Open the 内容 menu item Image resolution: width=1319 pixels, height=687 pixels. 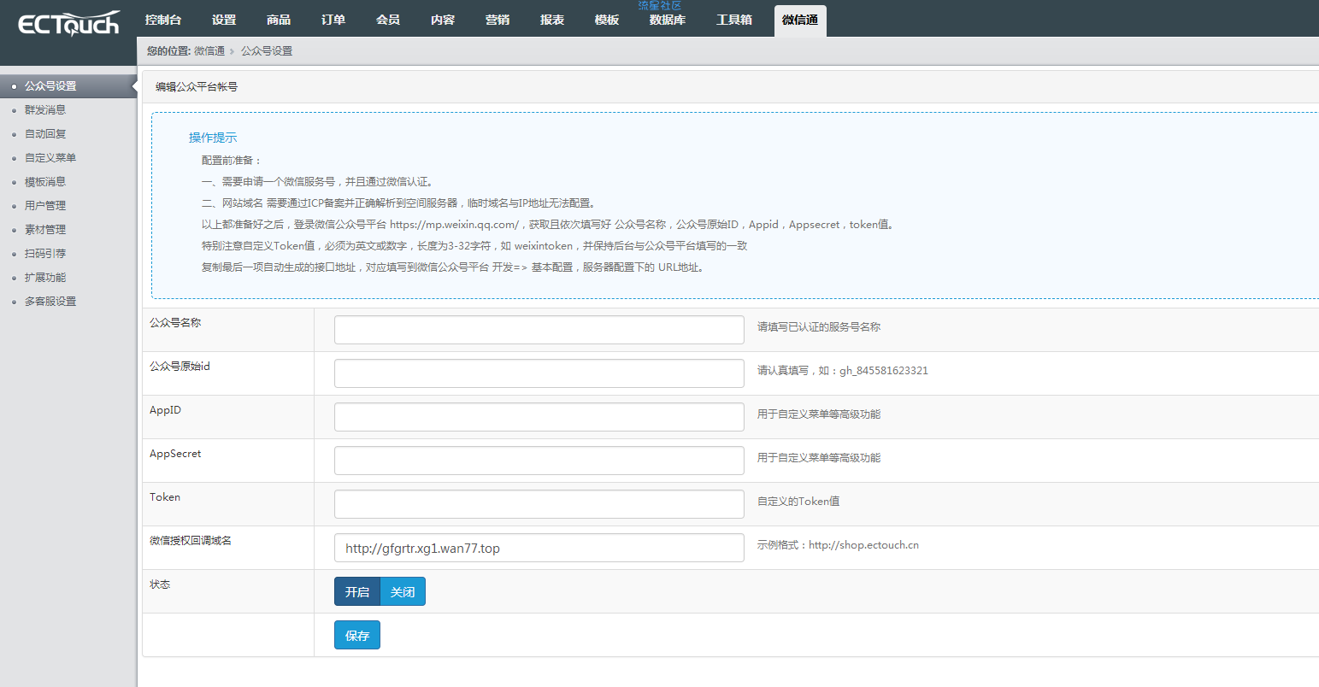[443, 20]
